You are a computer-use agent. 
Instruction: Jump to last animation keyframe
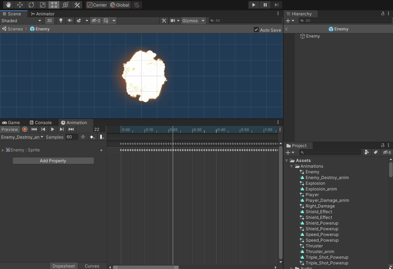pyautogui.click(x=71, y=129)
